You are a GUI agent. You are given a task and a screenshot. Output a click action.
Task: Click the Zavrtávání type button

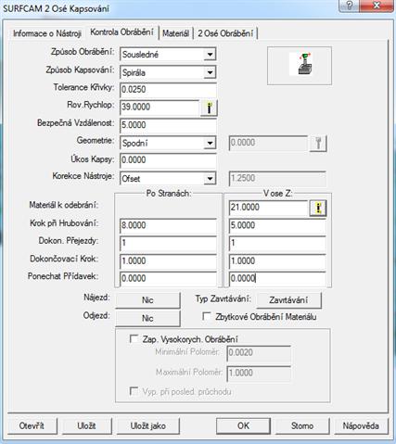point(288,300)
